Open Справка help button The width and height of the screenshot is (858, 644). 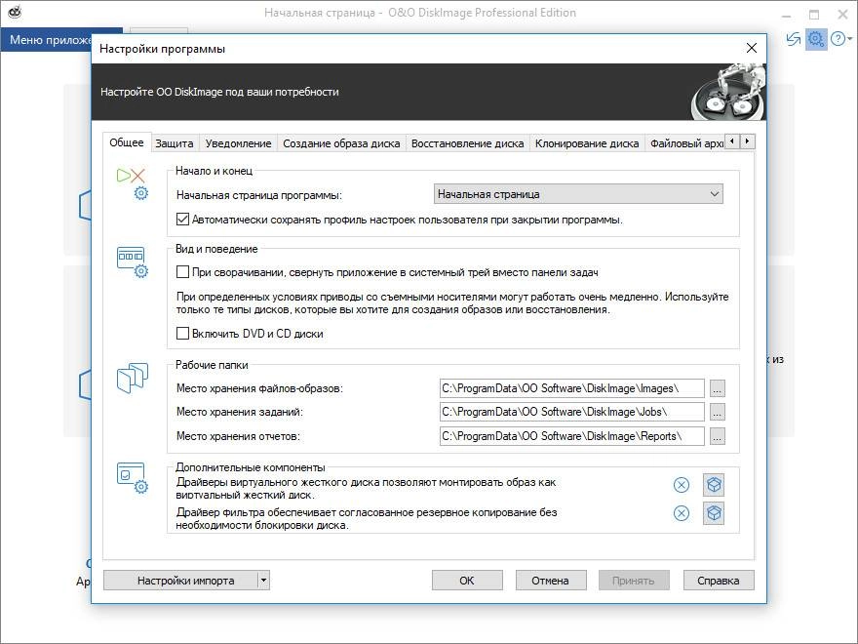(x=719, y=581)
